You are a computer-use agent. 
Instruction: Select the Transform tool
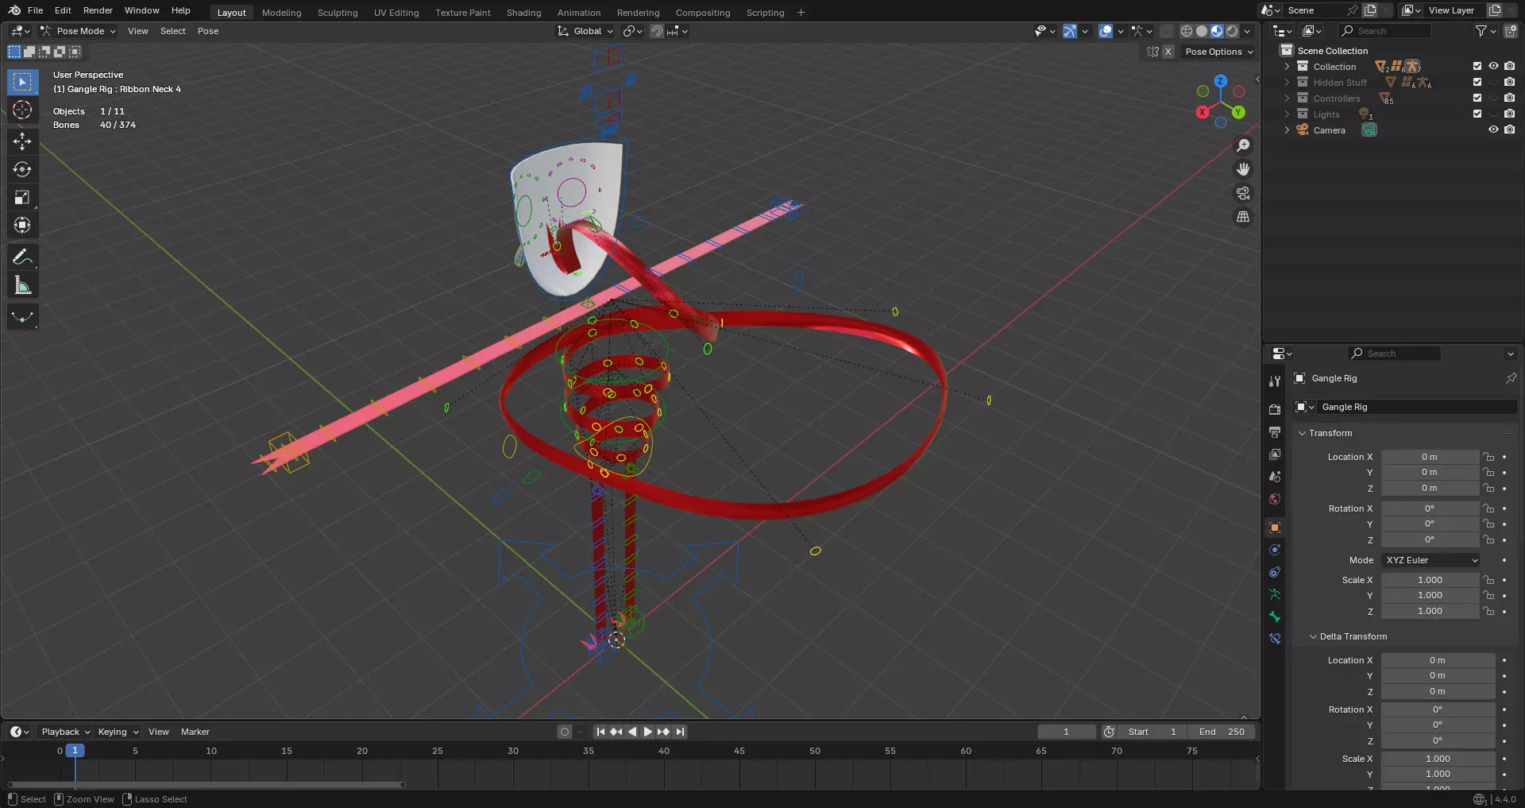point(22,225)
